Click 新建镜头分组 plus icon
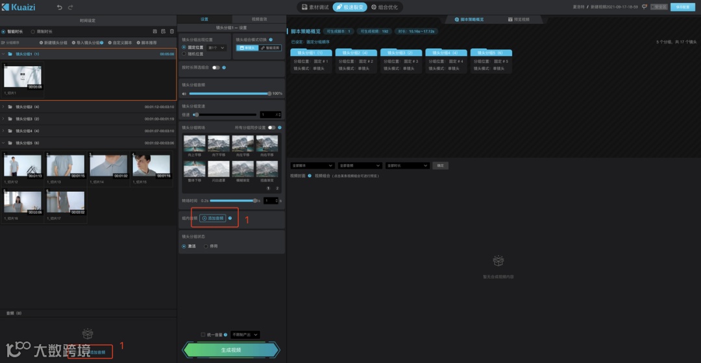The image size is (701, 363). click(x=41, y=42)
